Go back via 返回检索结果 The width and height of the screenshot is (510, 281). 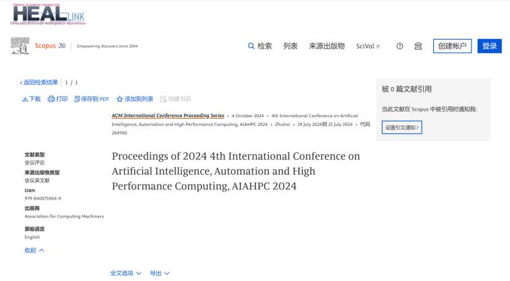point(39,82)
